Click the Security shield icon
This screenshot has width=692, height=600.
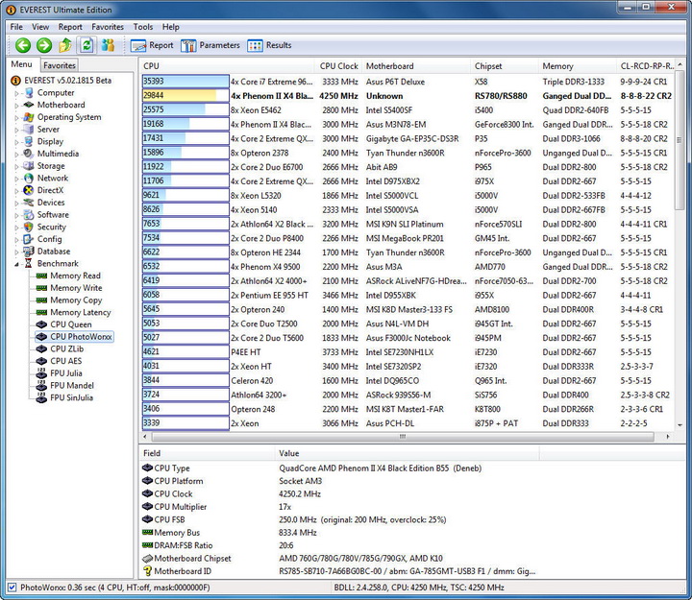(x=29, y=227)
